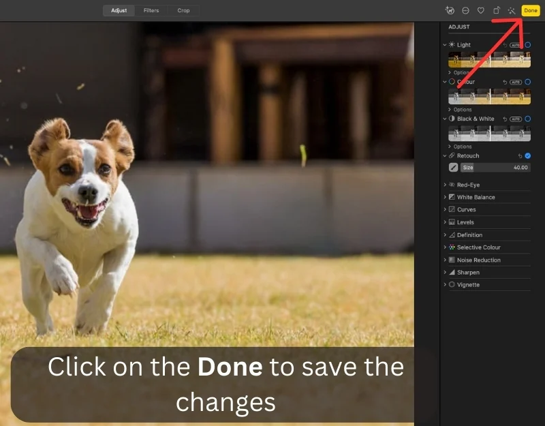This screenshot has height=426, width=545.
Task: Apply auto-enhance with the magic wand icon
Action: pos(512,11)
